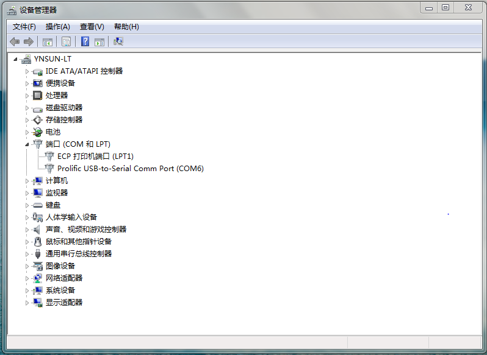Image resolution: width=487 pixels, height=355 pixels.
Task: Select the 图像设备 label
Action: [60, 266]
